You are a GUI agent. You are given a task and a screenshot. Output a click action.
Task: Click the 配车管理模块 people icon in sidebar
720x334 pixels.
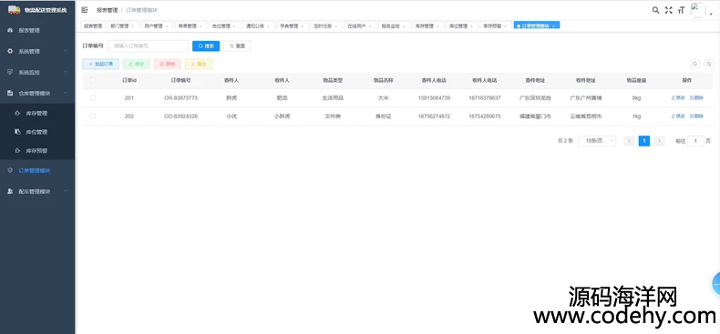pyautogui.click(x=10, y=191)
